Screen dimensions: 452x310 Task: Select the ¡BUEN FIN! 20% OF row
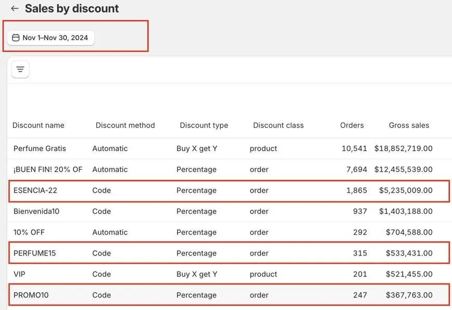[48, 169]
